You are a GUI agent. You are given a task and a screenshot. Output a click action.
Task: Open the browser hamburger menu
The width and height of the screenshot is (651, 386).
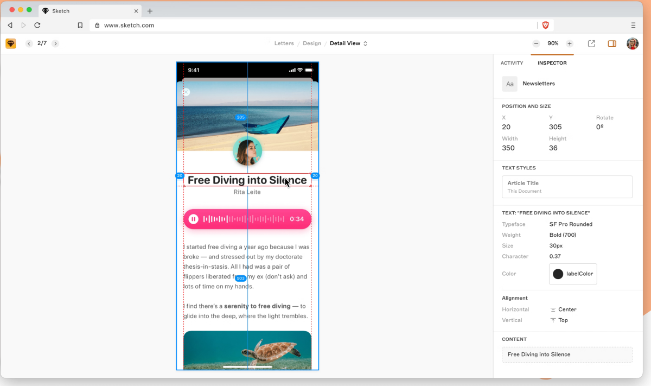point(633,25)
